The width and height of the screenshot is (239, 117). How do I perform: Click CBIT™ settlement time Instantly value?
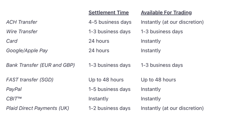98,99
